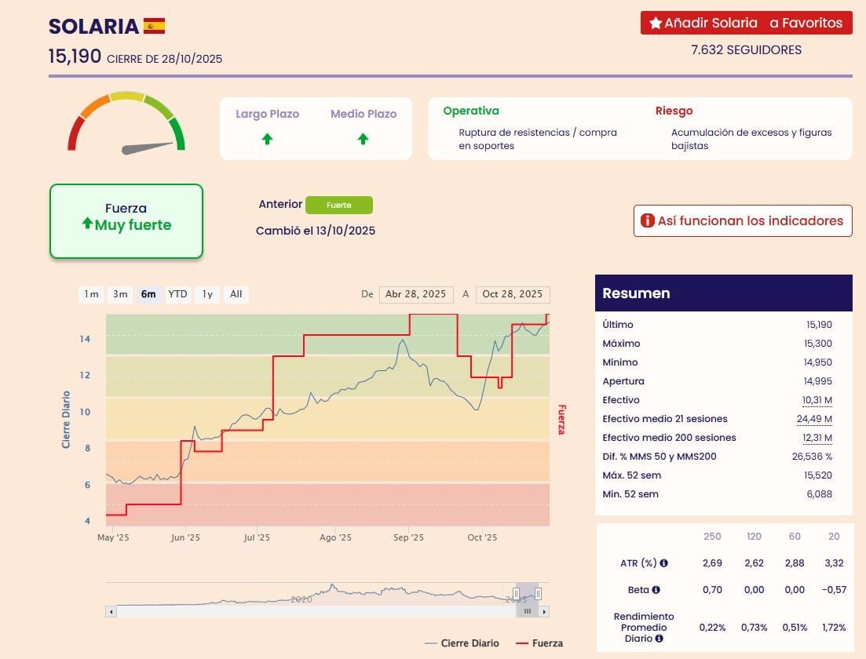Image resolution: width=866 pixels, height=659 pixels.
Task: Click the Operativa heading
Action: click(x=471, y=111)
